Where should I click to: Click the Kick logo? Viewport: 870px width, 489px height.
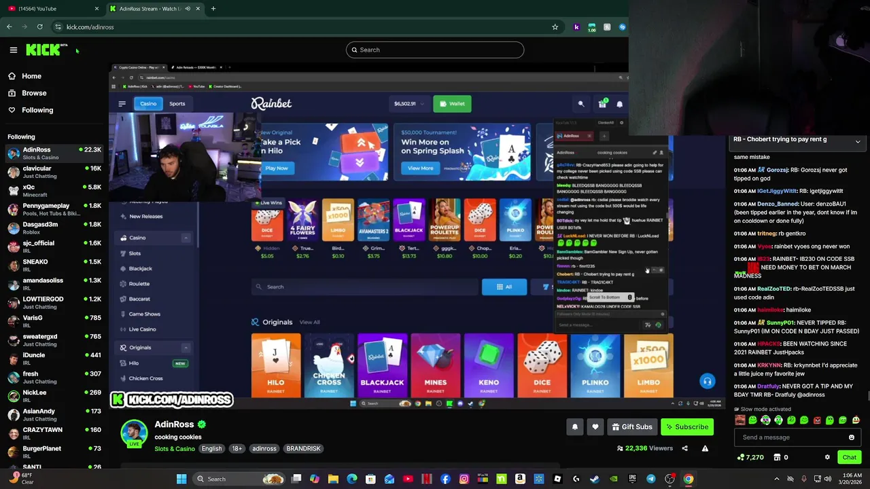tap(46, 50)
